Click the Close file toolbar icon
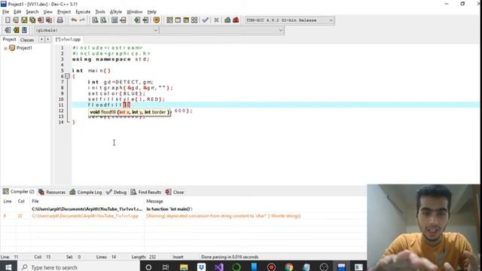Screen dimensions: 482x271 (41, 20)
